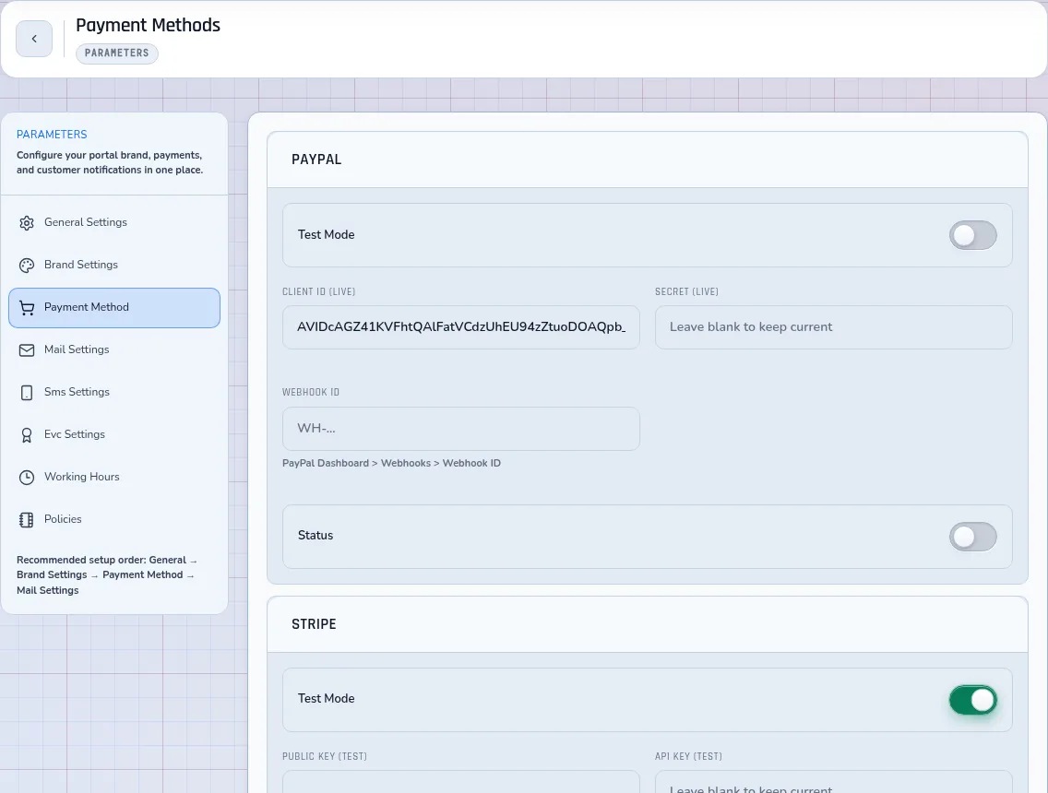1048x793 pixels.
Task: Click the PayPal Webhook ID field
Action: pyautogui.click(x=461, y=429)
